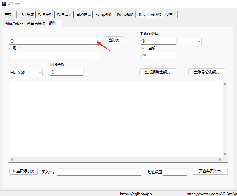The width and height of the screenshot is (237, 196).
Task: Switch to the 创建Token sub-tab
Action: [x=14, y=24]
